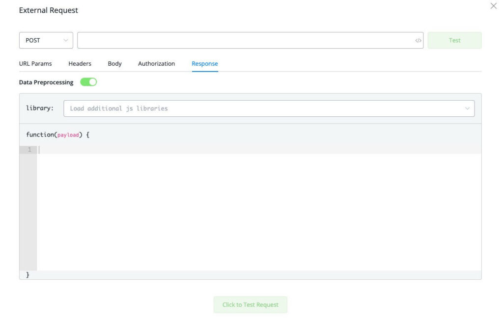The image size is (503, 323).
Task: Click the Data Preprocessing label
Action: pos(46,82)
